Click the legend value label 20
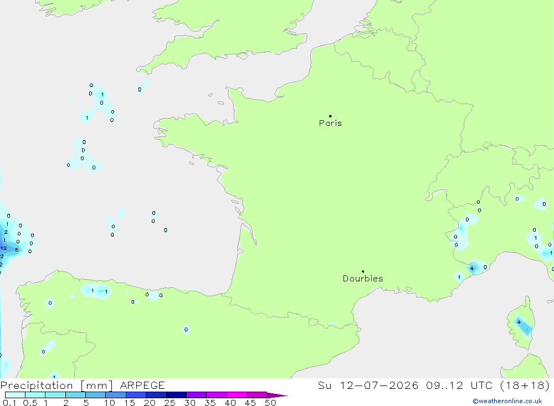 [x=150, y=403]
